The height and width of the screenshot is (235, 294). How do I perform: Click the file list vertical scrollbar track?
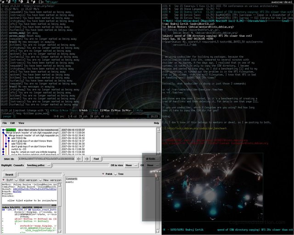(x=158, y=205)
